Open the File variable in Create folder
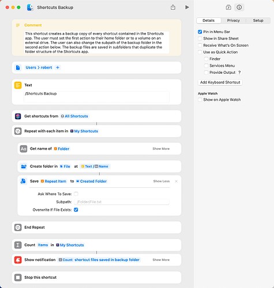Screen dimensions: 274x288 click(x=65, y=166)
